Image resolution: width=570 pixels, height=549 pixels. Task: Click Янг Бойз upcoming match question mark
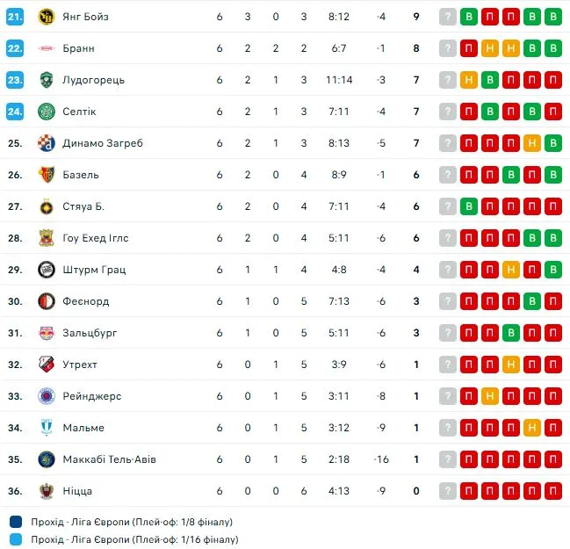(448, 17)
